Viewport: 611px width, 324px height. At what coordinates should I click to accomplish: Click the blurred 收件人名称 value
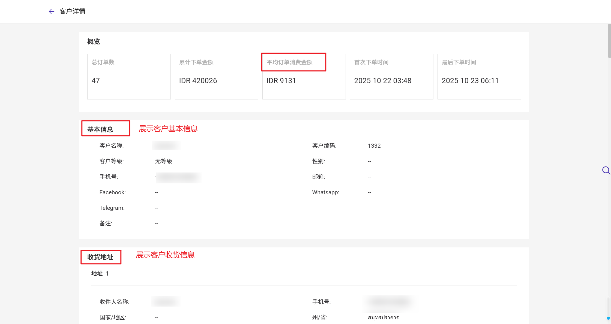[166, 301]
